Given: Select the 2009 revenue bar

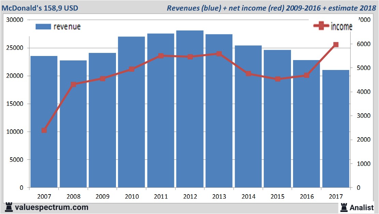Looking at the screenshot, I should point(102,120).
